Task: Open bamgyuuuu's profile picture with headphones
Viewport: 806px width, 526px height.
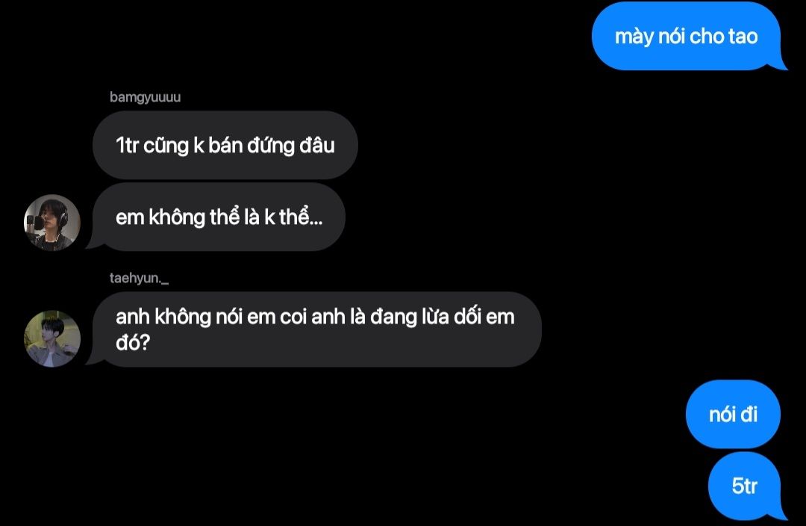Action: click(x=52, y=223)
